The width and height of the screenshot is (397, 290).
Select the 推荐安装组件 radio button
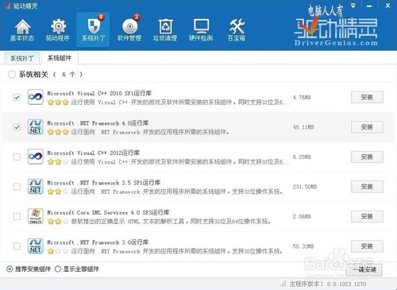tap(10, 269)
